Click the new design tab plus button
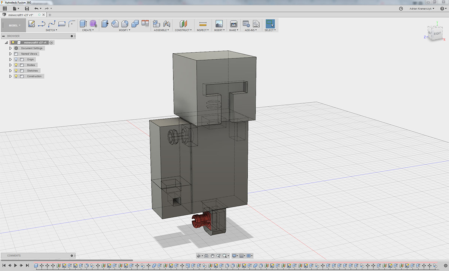The width and height of the screenshot is (449, 271). pos(50,15)
